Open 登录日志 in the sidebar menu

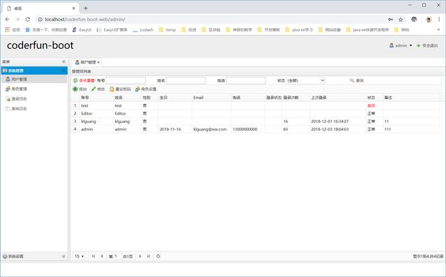click(17, 99)
